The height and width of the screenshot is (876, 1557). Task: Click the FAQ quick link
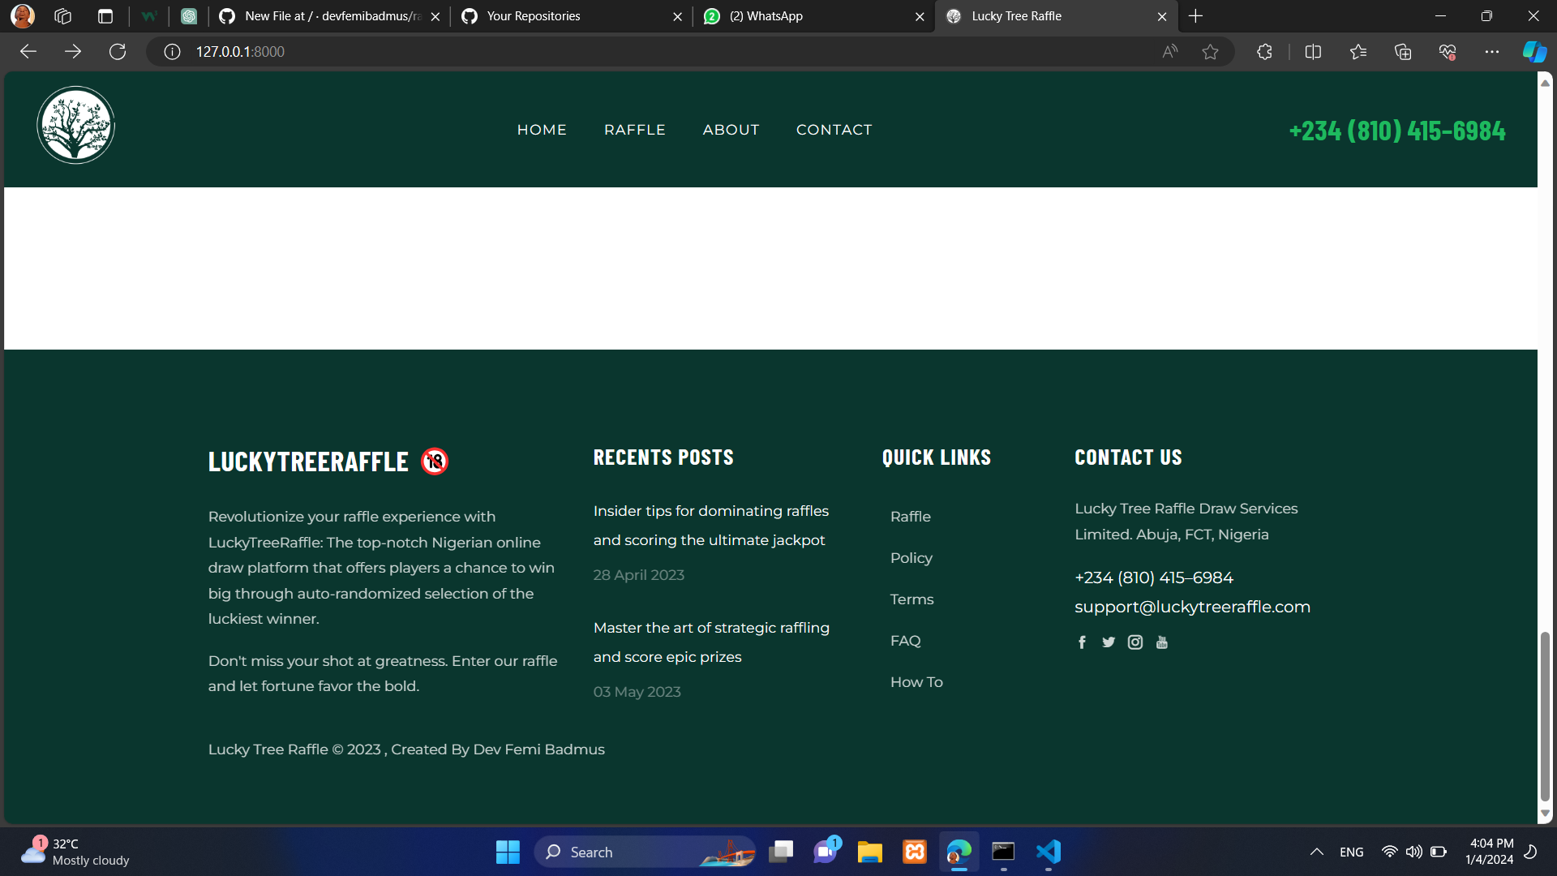click(x=905, y=640)
